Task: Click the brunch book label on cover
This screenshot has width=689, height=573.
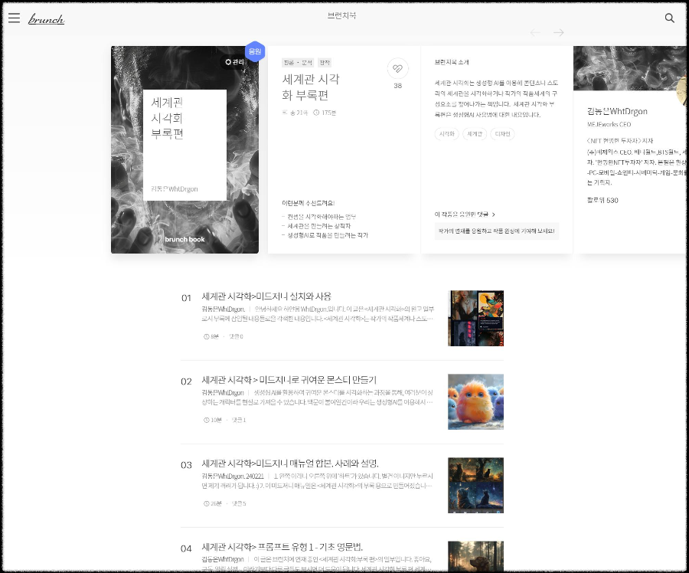Action: tap(184, 239)
